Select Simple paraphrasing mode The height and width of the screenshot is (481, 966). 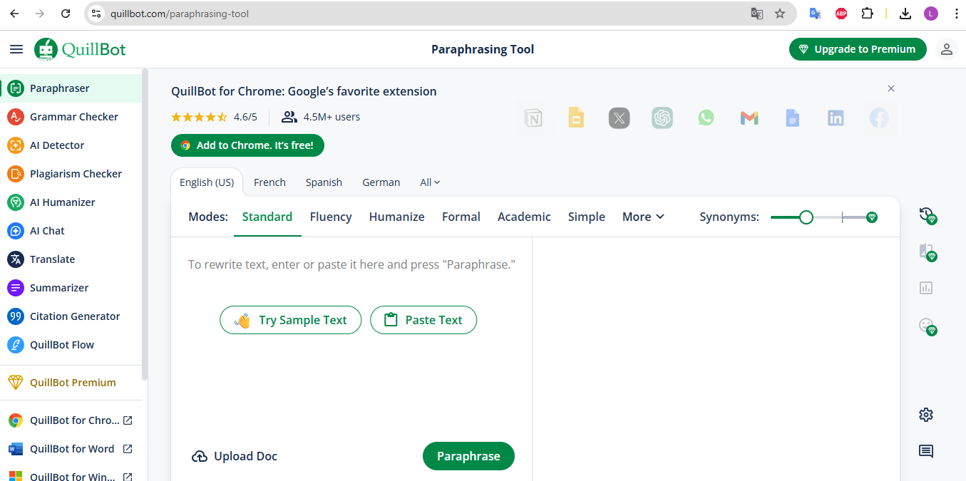[587, 217]
